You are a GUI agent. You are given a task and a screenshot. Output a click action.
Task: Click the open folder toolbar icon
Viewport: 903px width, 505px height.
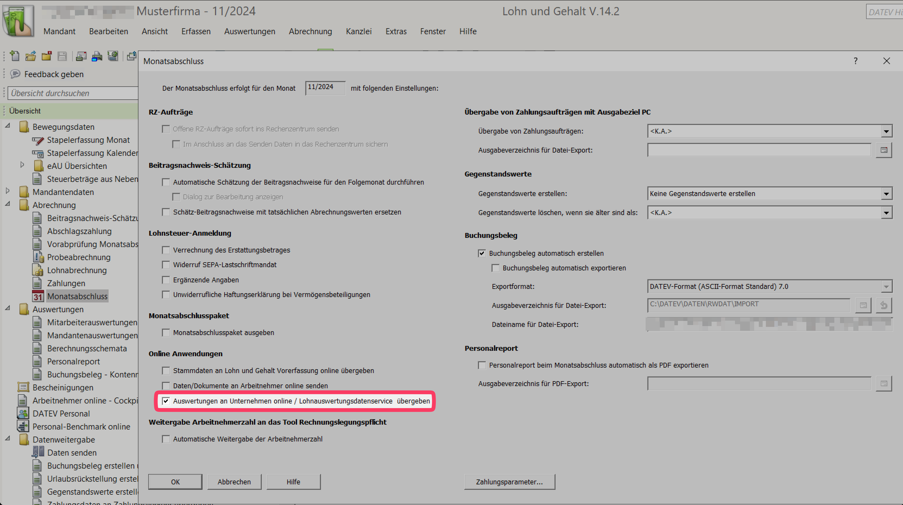click(31, 56)
